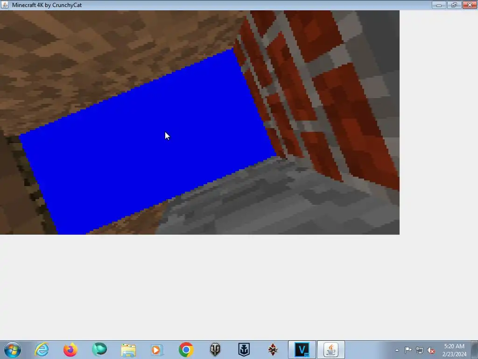Minimize the Minecraft 4K window

point(439,5)
